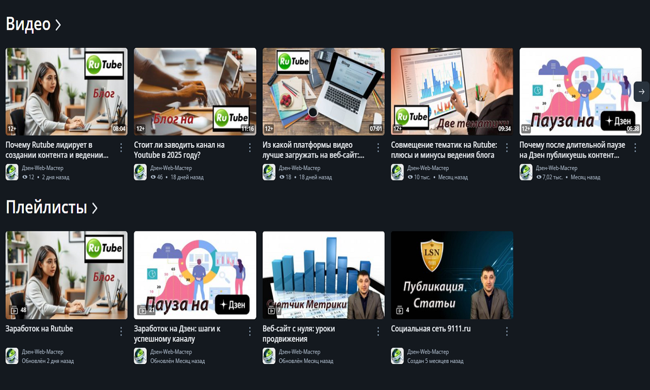Viewport: 650px width, 390px height.
Task: Open options menu for 'Почему после длительной паузе' video
Action: (x=635, y=147)
